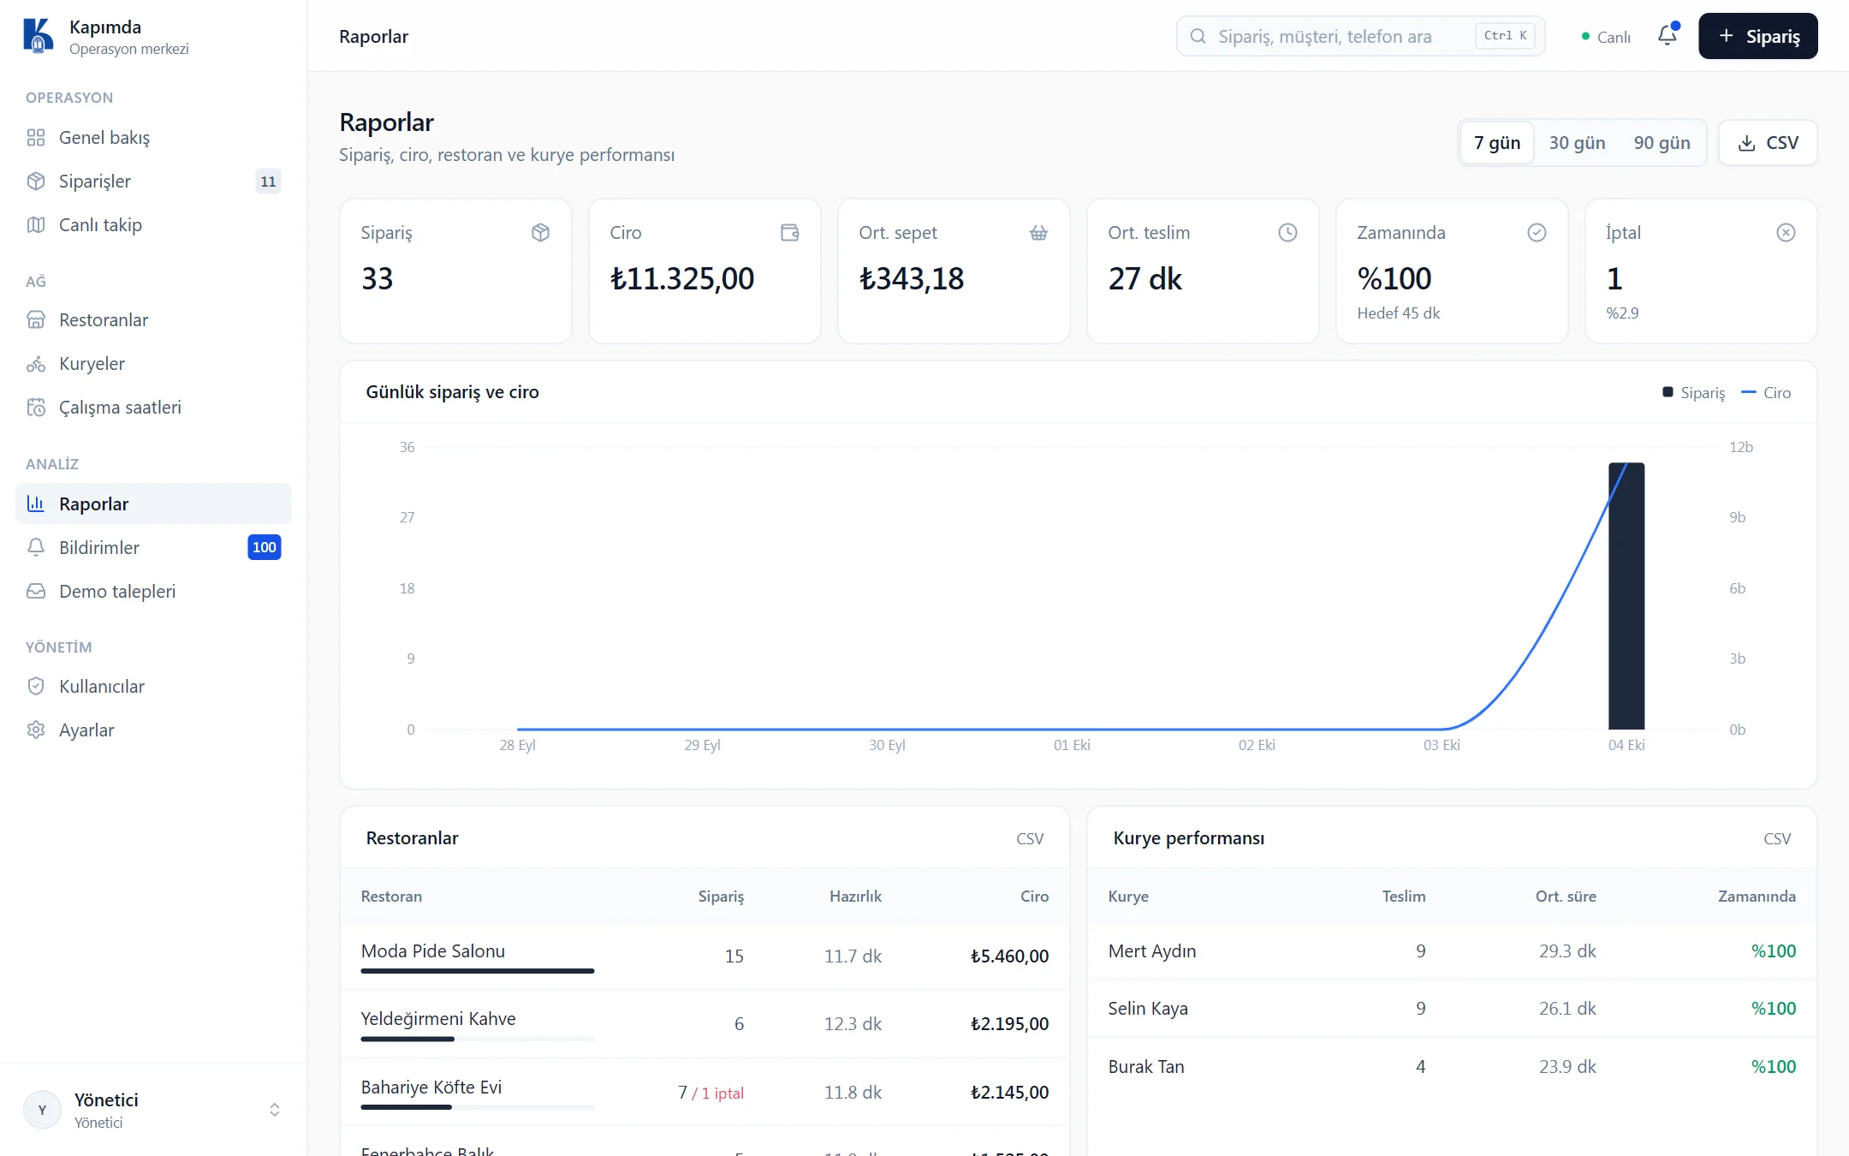
Task: Click the Raporlar chart icon in sidebar
Action: (x=36, y=504)
